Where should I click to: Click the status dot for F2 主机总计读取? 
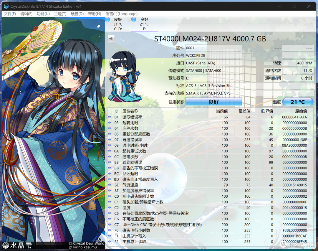pyautogui.click(x=110, y=242)
